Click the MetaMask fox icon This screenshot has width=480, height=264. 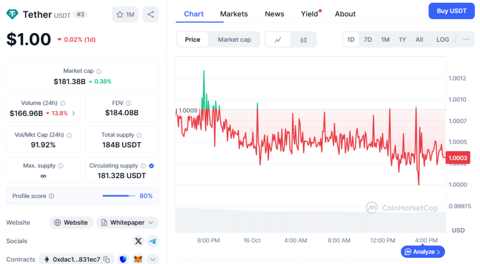138,259
